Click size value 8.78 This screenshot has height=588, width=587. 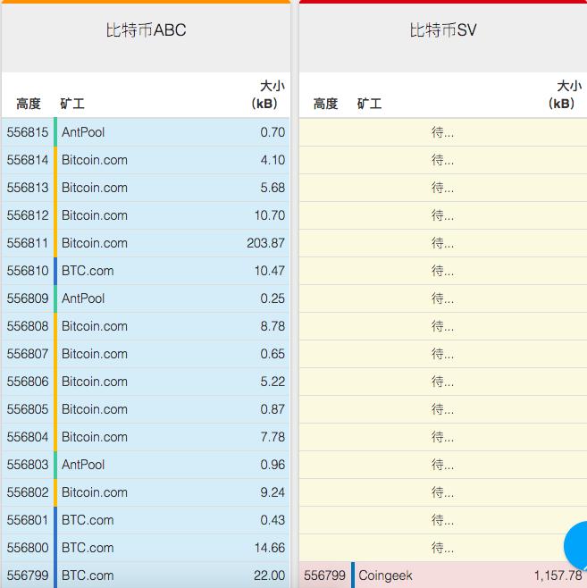click(273, 326)
